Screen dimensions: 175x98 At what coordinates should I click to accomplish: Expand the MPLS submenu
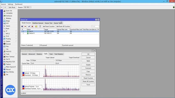(x=16, y=34)
